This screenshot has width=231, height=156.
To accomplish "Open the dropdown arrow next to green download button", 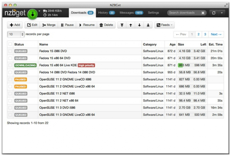I will point(39,11).
